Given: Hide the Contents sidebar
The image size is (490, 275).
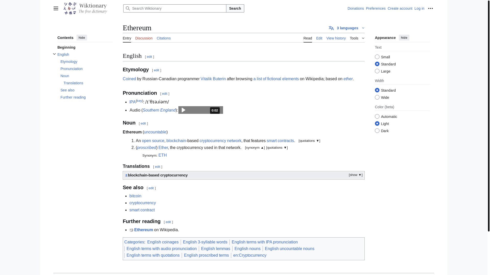Looking at the screenshot, I should click(x=82, y=38).
